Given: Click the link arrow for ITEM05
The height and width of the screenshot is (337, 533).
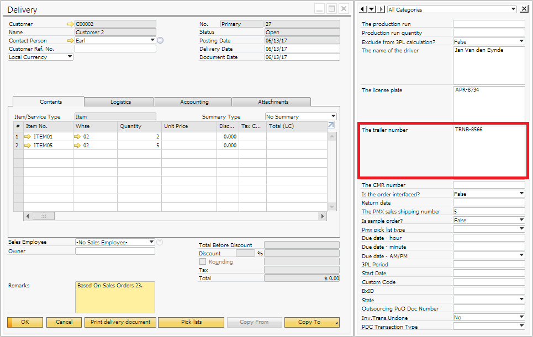Looking at the screenshot, I should pyautogui.click(x=28, y=146).
